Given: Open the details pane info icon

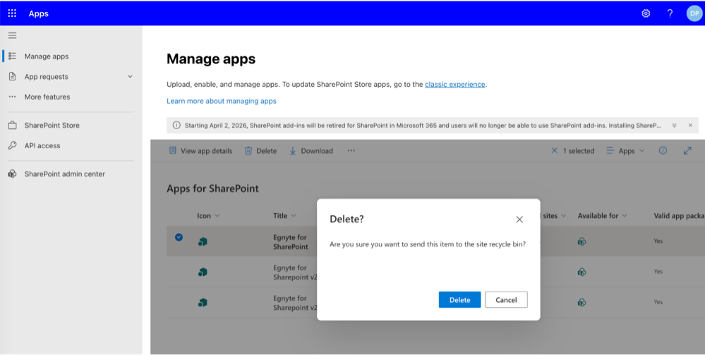Looking at the screenshot, I should click(663, 151).
